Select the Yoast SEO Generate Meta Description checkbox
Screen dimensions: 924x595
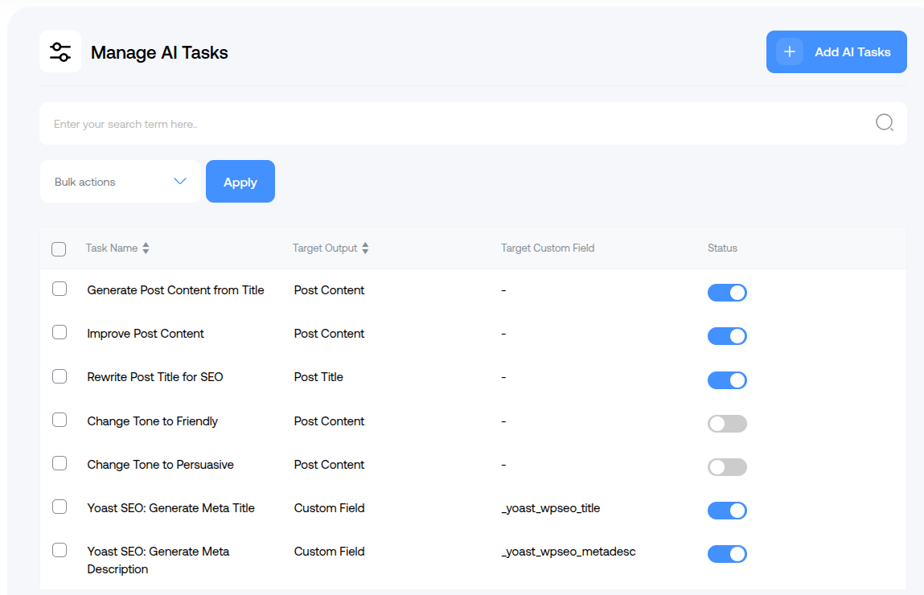tap(60, 550)
